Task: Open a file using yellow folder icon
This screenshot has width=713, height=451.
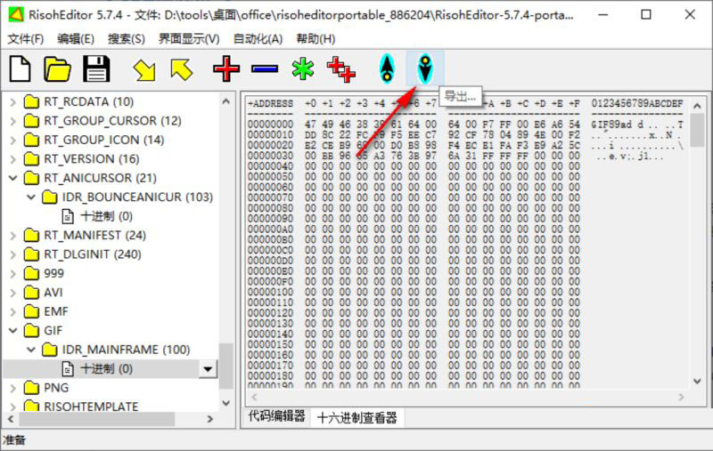Action: tap(57, 69)
